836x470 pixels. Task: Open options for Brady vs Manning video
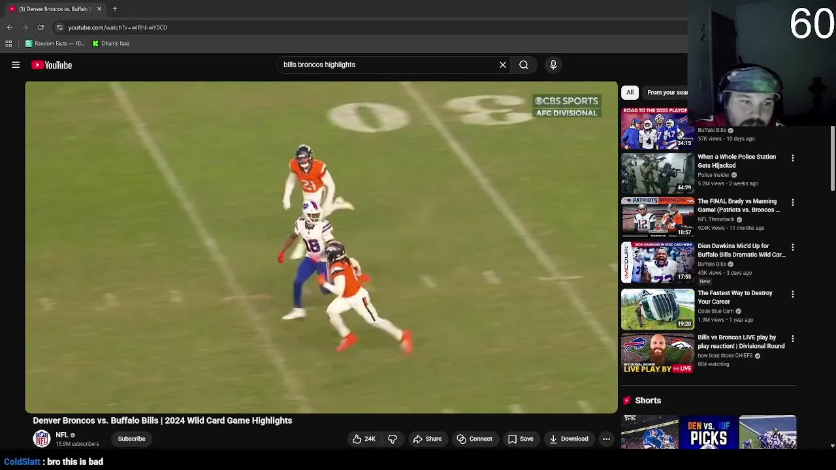[793, 202]
